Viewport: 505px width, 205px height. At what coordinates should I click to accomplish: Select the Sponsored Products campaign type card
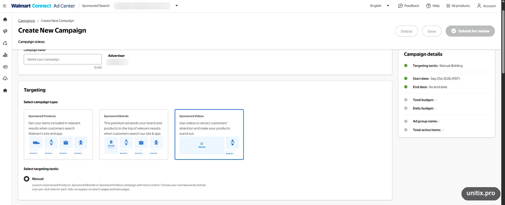(58, 134)
